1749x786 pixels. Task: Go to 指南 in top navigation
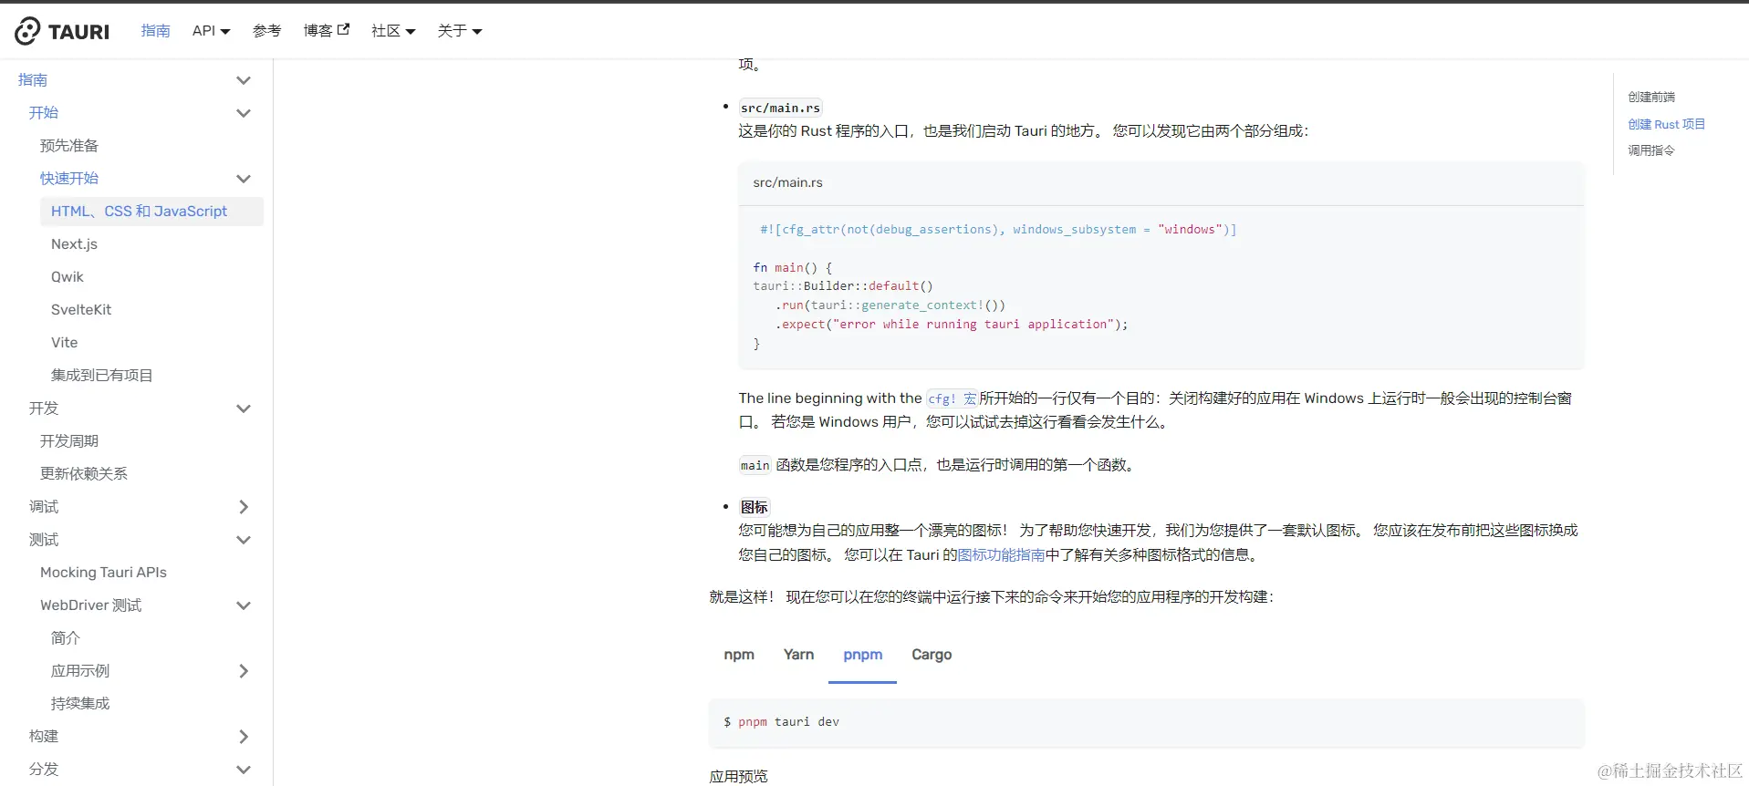tap(156, 31)
